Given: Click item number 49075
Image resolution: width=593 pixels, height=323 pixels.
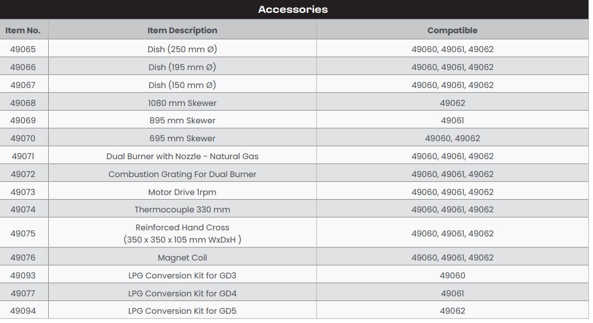Looking at the screenshot, I should tap(23, 233).
